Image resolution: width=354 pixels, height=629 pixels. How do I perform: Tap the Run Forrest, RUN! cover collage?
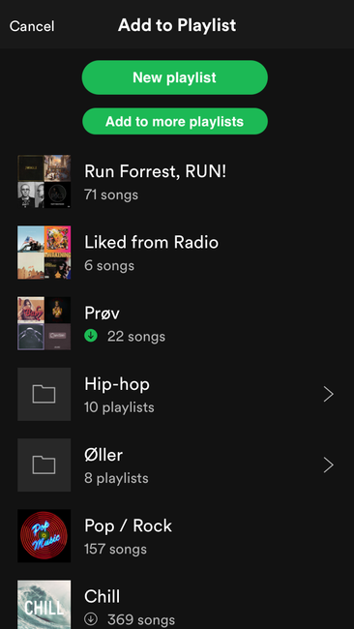coord(44,181)
